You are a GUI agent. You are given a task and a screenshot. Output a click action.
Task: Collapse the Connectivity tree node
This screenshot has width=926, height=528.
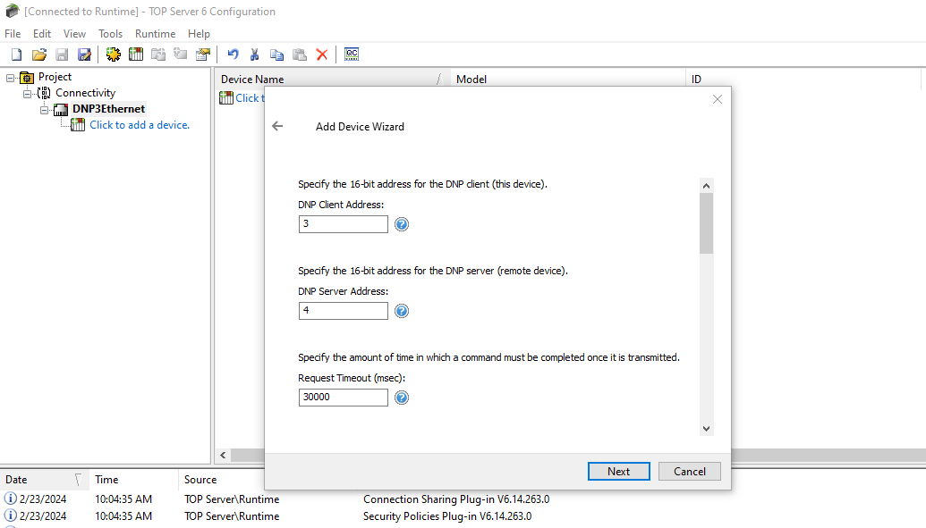click(28, 92)
